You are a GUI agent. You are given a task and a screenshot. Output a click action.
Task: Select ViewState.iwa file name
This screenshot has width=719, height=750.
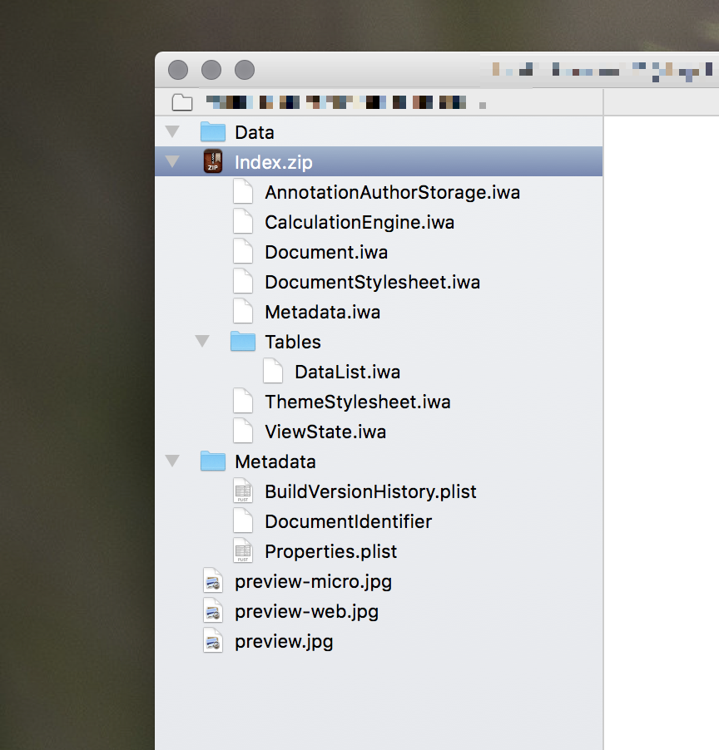tap(325, 432)
